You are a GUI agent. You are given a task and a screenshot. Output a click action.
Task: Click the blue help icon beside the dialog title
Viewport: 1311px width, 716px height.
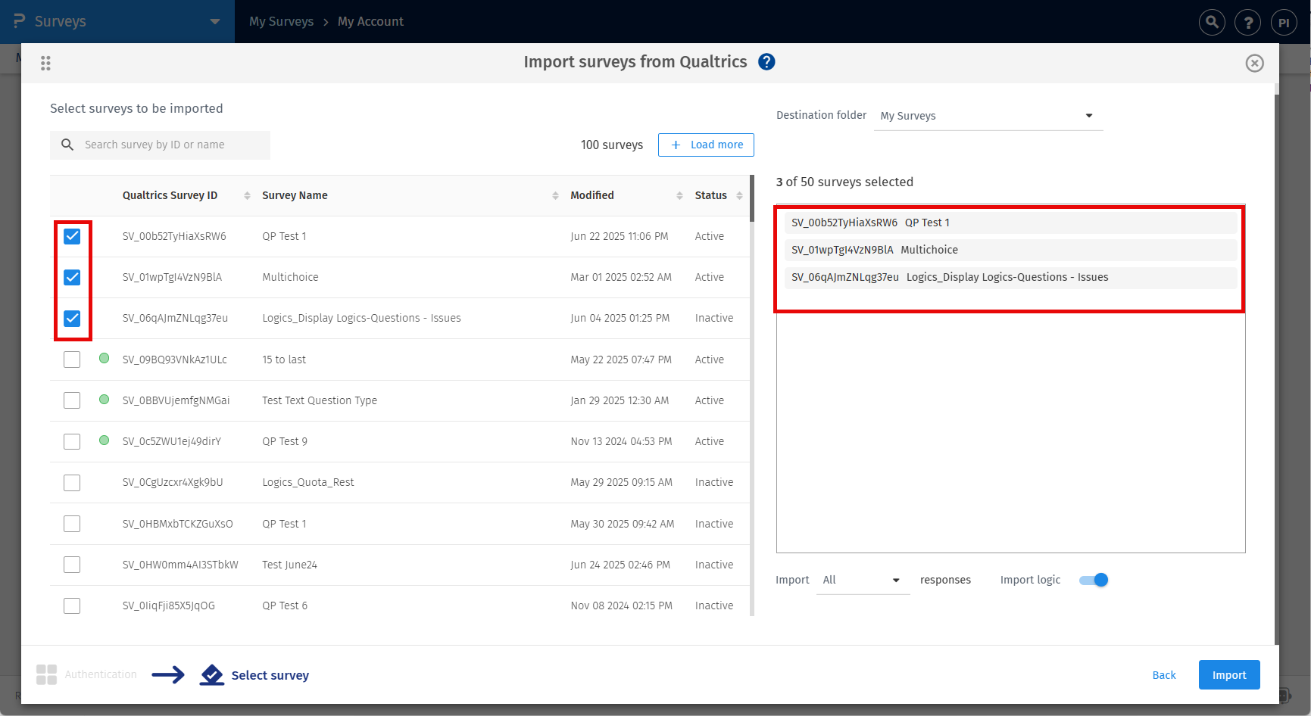[766, 62]
